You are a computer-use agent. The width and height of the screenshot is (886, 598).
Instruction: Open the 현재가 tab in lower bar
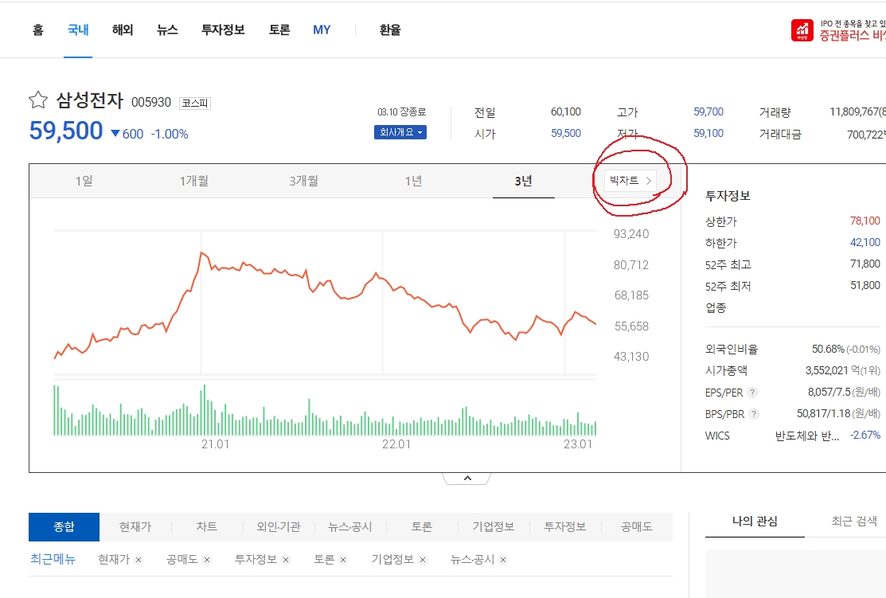[135, 527]
